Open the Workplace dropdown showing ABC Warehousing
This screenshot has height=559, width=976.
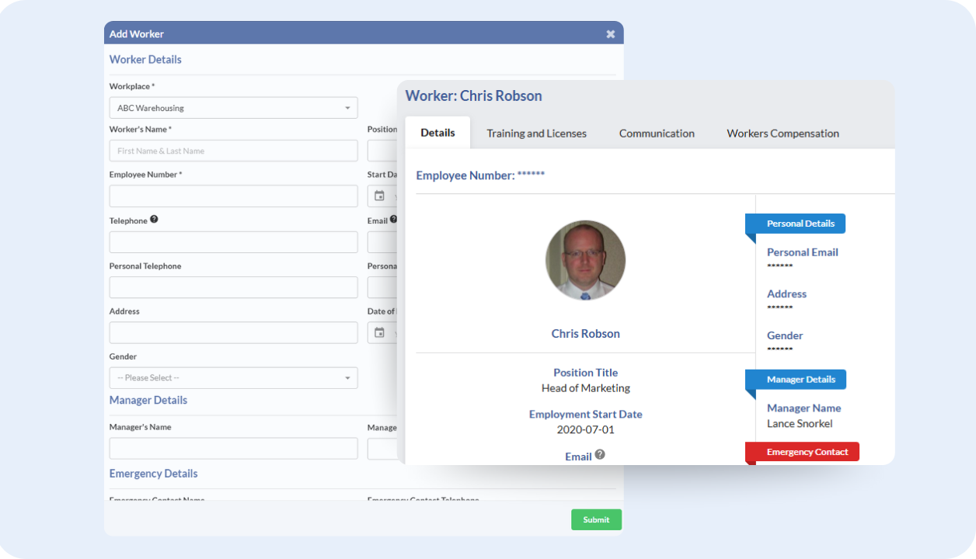[233, 108]
